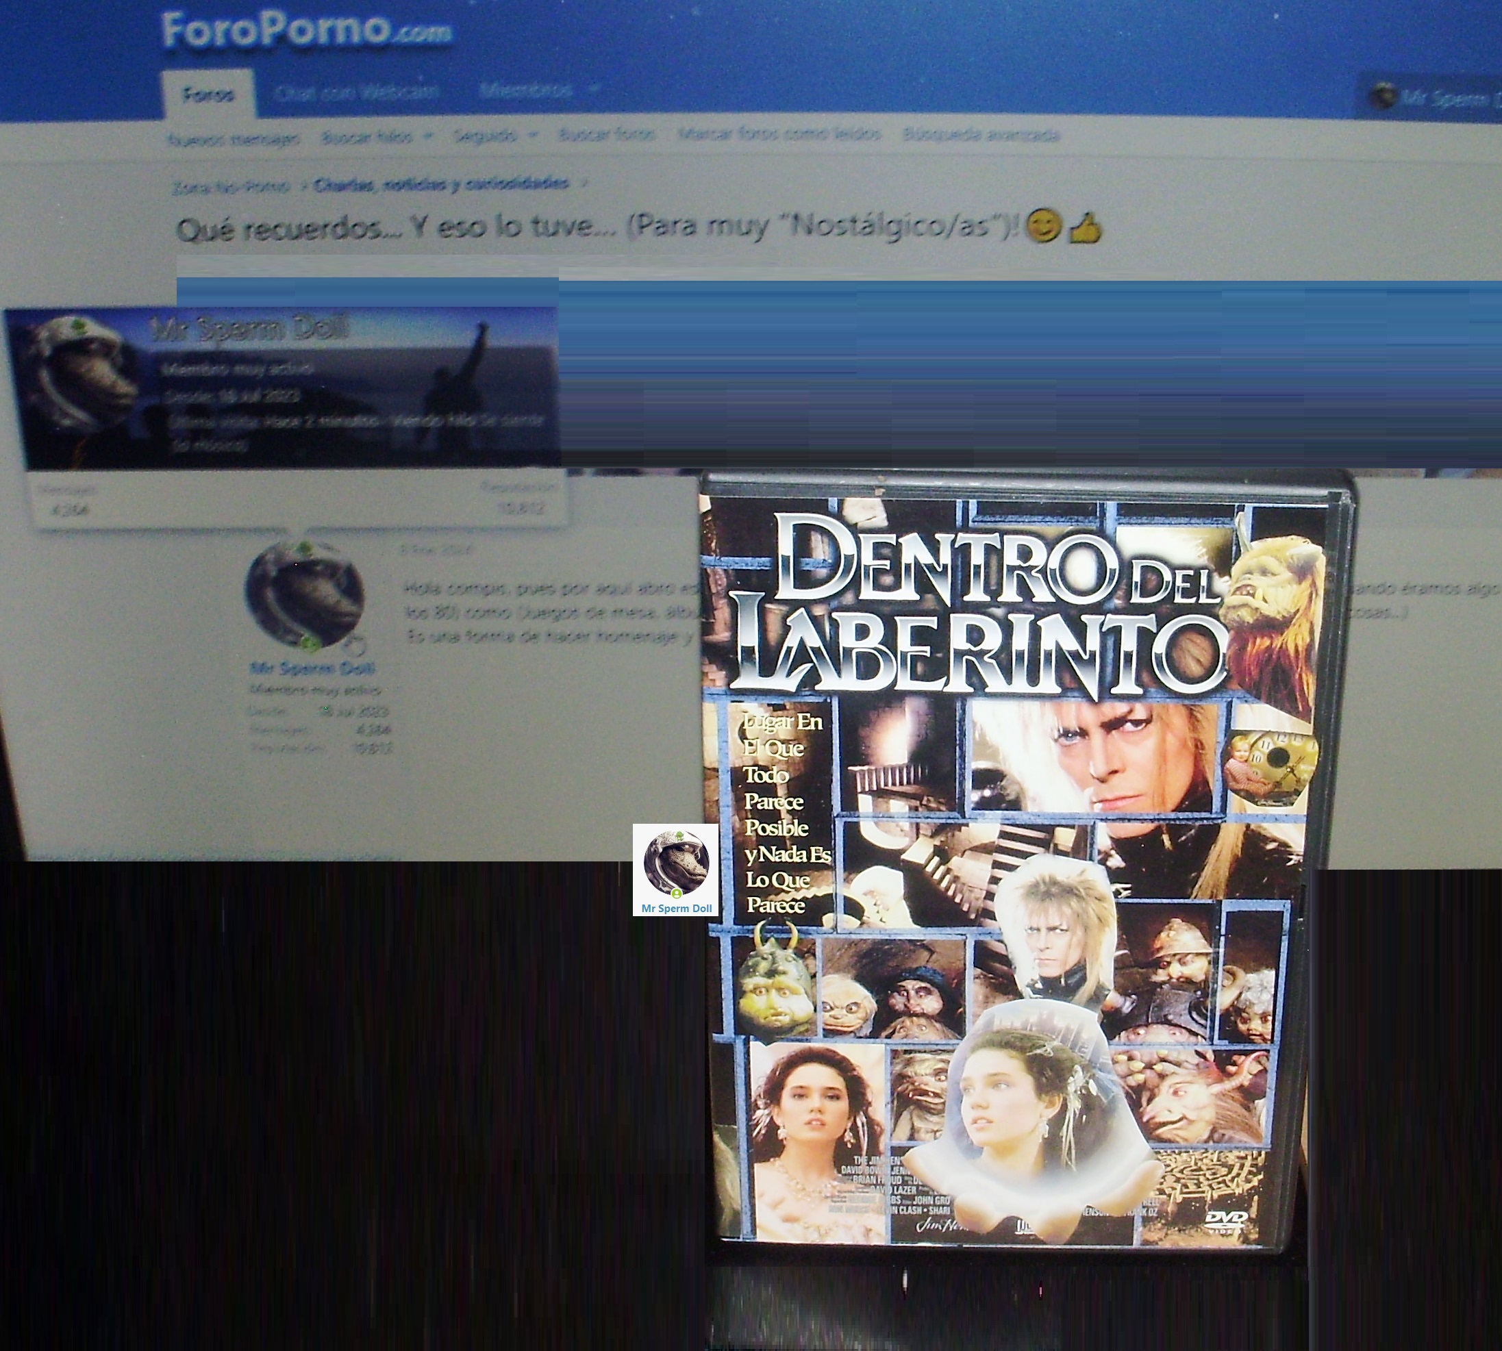This screenshot has width=1502, height=1351.
Task: Expand the Seguido dropdown arrow
Action: [532, 136]
